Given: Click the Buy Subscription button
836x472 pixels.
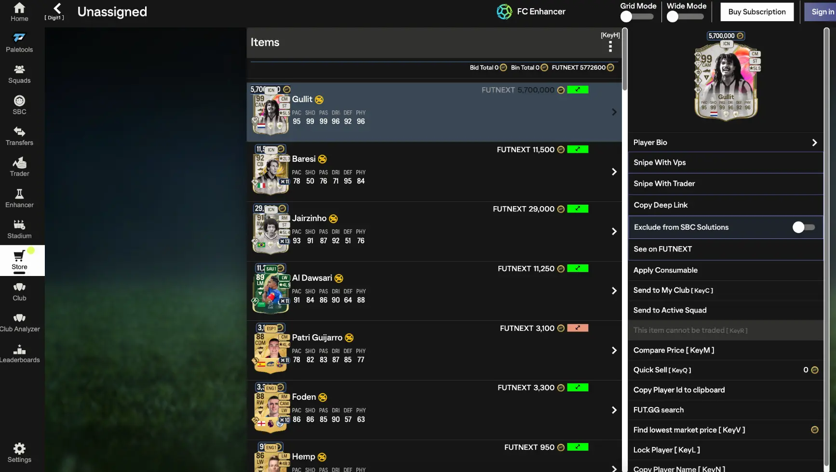Looking at the screenshot, I should (x=757, y=12).
